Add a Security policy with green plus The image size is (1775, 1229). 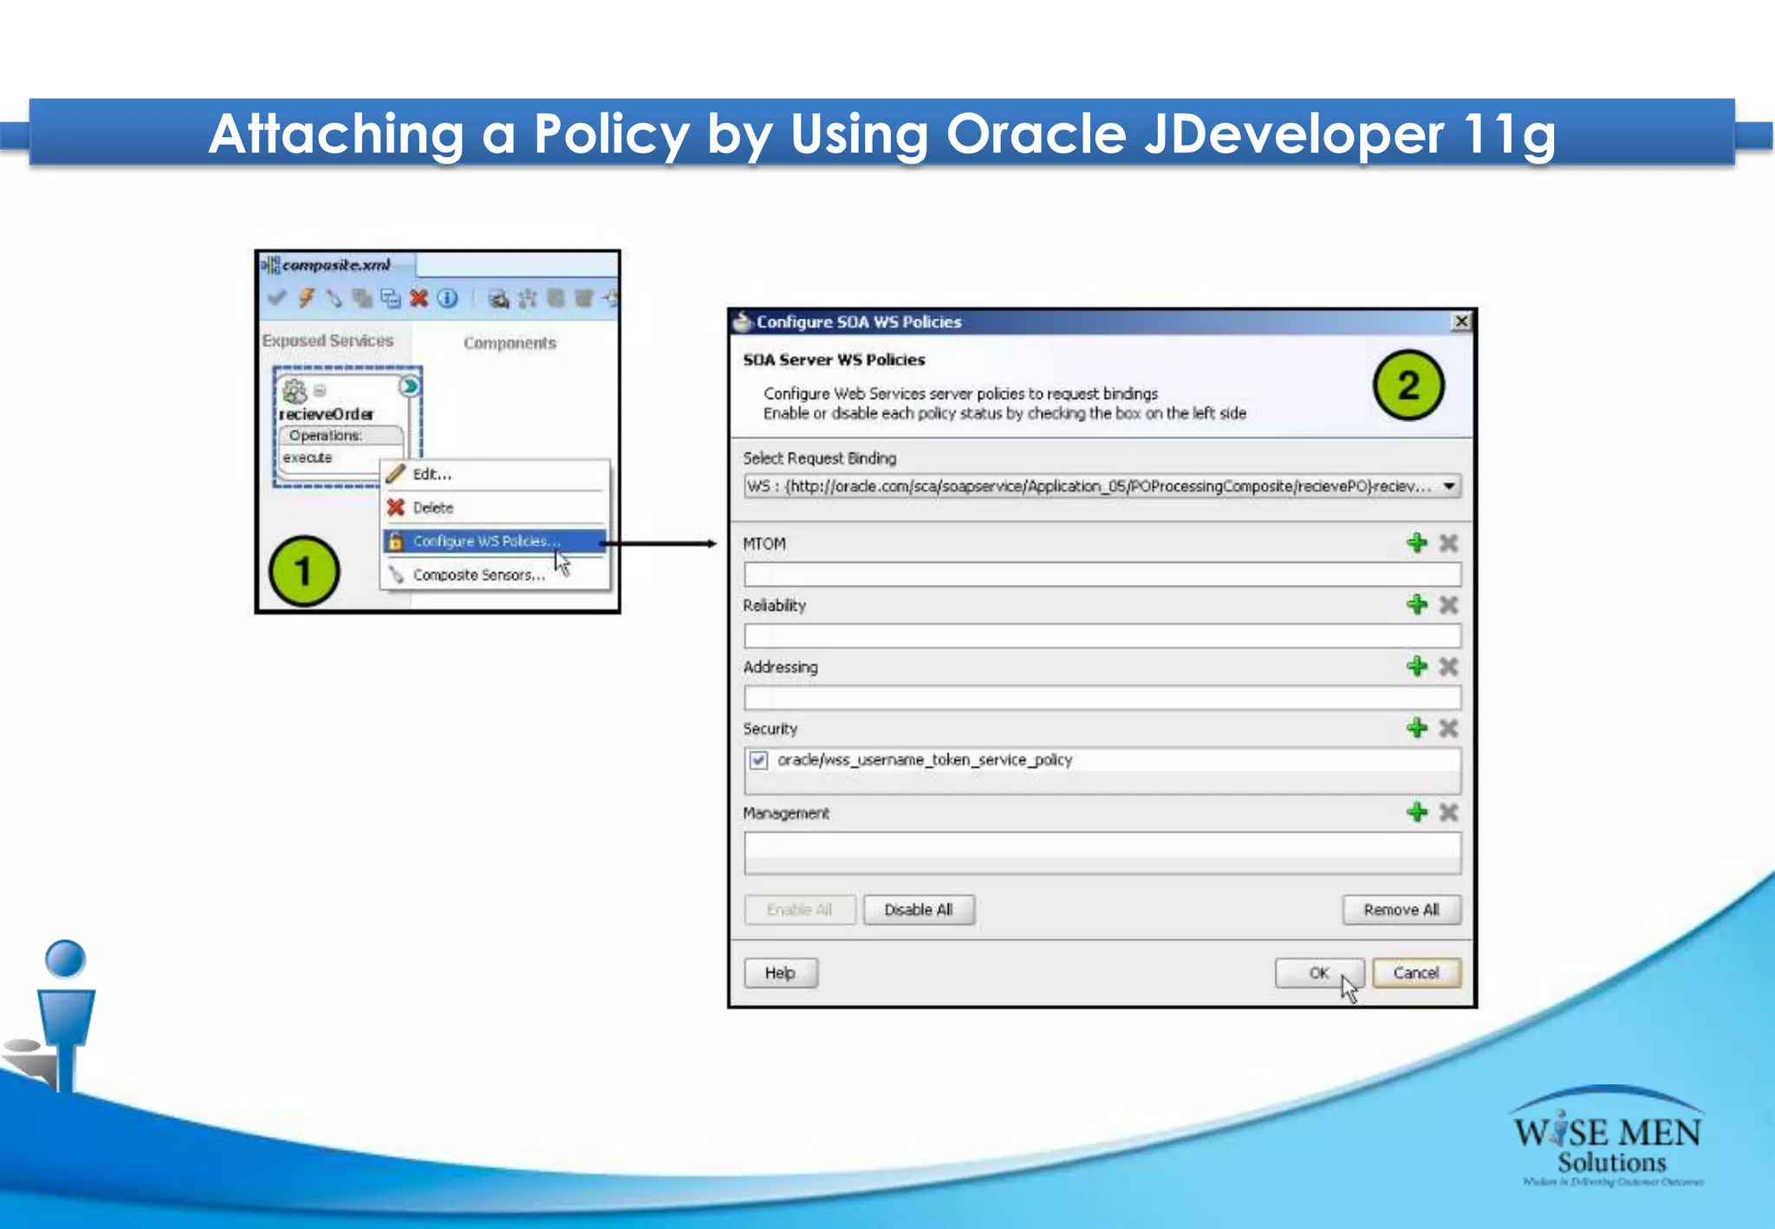[x=1416, y=728]
